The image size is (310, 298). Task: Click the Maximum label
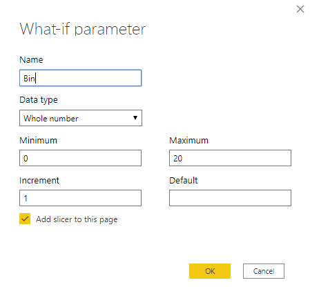[x=188, y=140]
